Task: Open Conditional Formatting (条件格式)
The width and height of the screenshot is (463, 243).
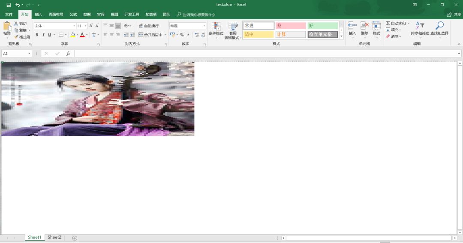Action: (x=216, y=27)
